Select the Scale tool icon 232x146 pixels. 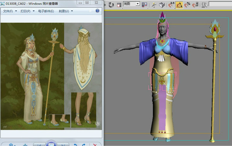(119, 5)
